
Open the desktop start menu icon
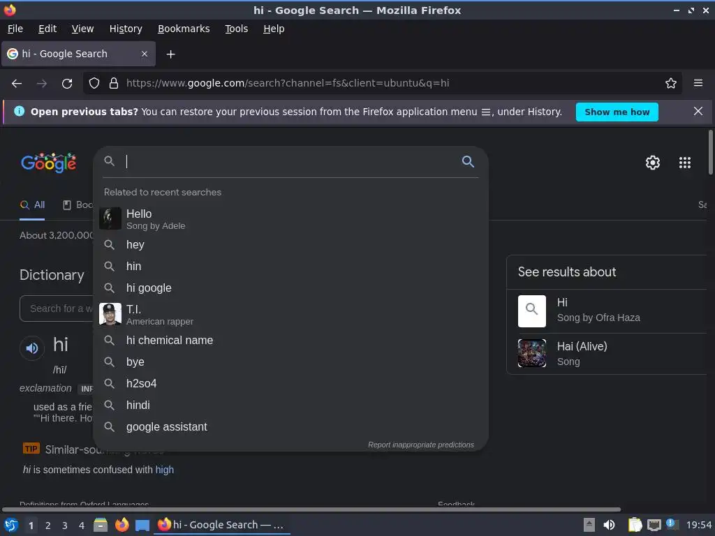pos(10,525)
